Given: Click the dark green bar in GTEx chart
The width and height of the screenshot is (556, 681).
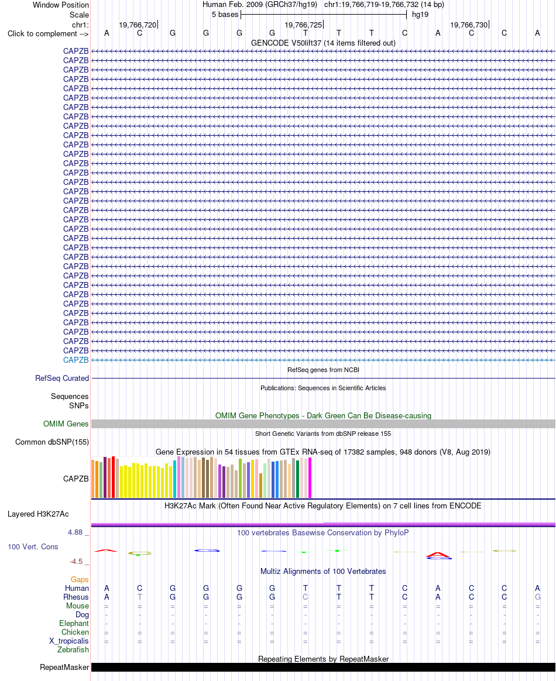Looking at the screenshot, I should [297, 479].
